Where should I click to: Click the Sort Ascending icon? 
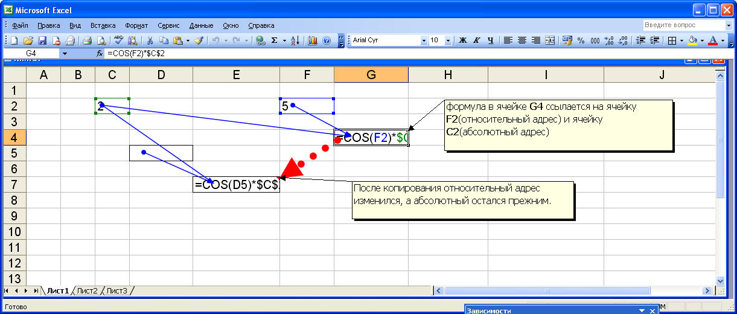(295, 40)
